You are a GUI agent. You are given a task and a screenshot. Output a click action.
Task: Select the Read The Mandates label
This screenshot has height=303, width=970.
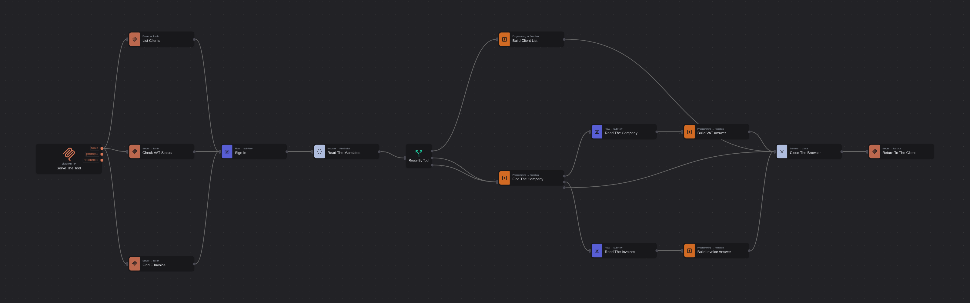[343, 153]
